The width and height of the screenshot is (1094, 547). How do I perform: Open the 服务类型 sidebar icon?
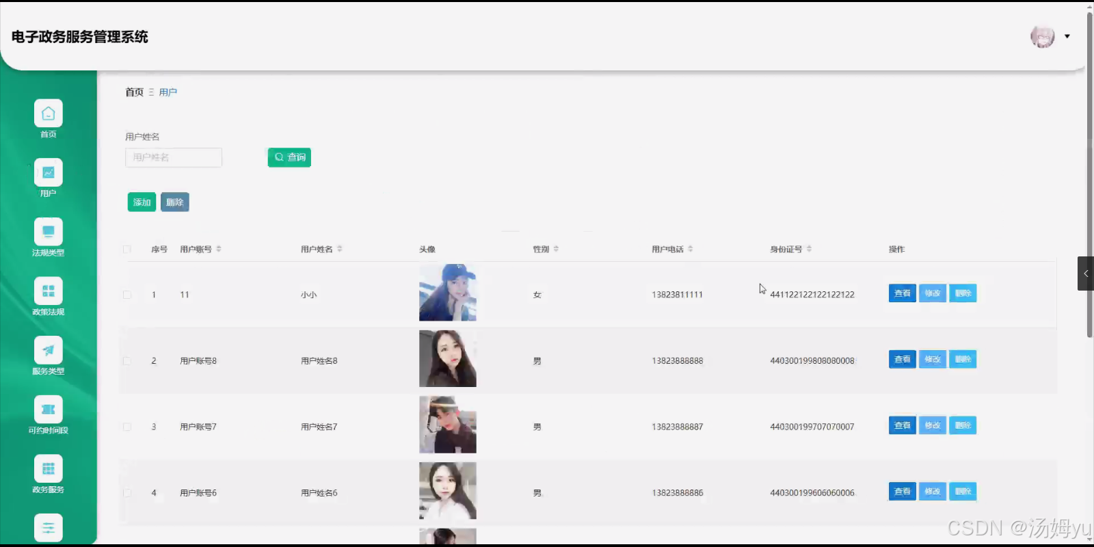point(48,350)
